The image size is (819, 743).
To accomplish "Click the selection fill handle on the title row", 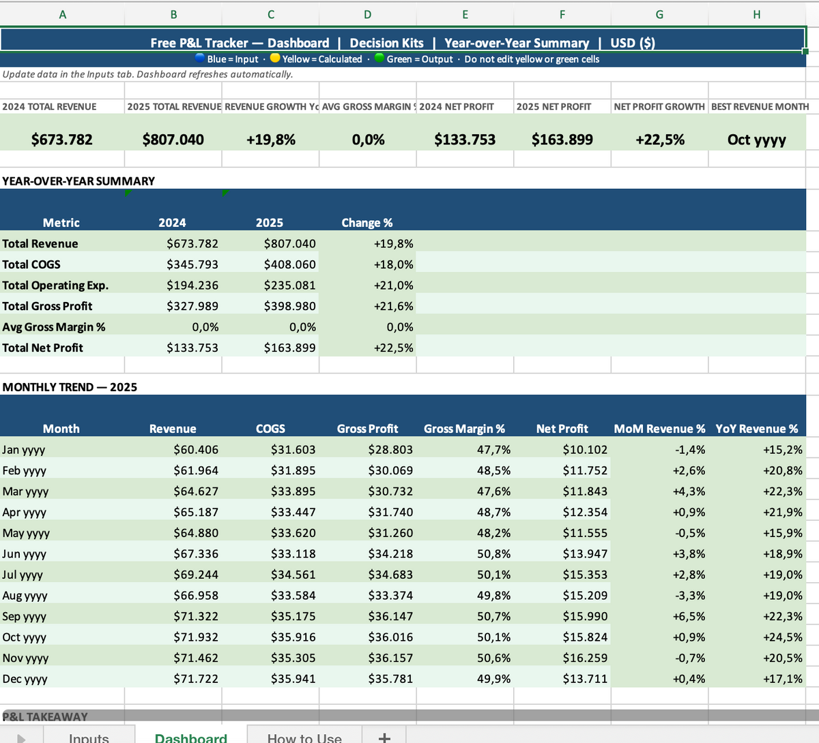I will click(x=805, y=51).
